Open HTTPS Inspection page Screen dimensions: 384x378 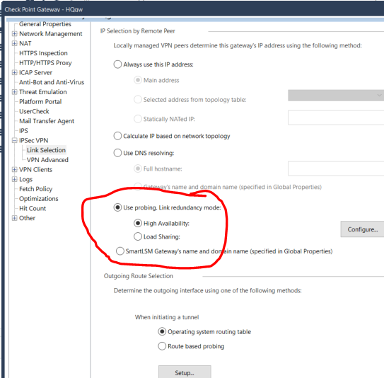[43, 53]
